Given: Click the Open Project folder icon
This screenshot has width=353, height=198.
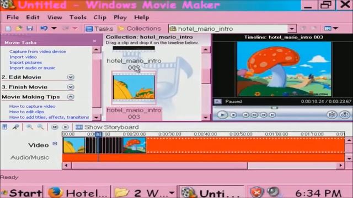Looking at the screenshot, I should 19,28.
